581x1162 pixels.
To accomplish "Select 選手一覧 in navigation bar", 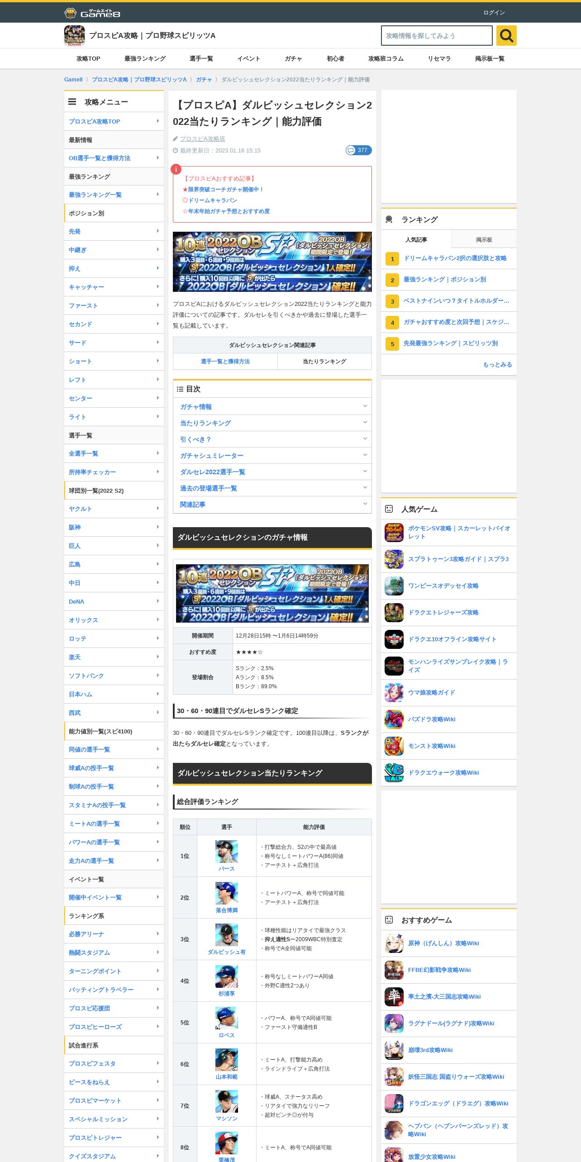I will (x=201, y=59).
